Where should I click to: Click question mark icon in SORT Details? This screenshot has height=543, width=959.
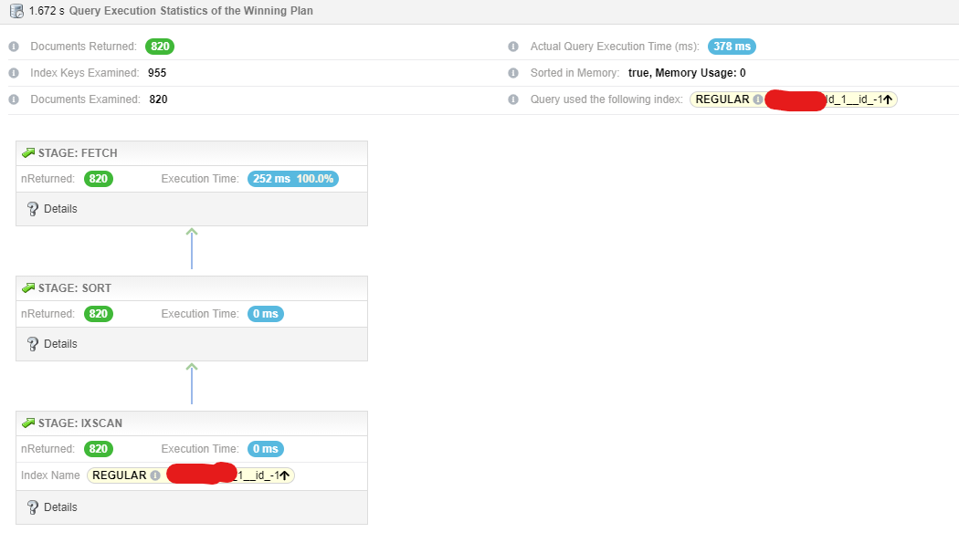(33, 344)
